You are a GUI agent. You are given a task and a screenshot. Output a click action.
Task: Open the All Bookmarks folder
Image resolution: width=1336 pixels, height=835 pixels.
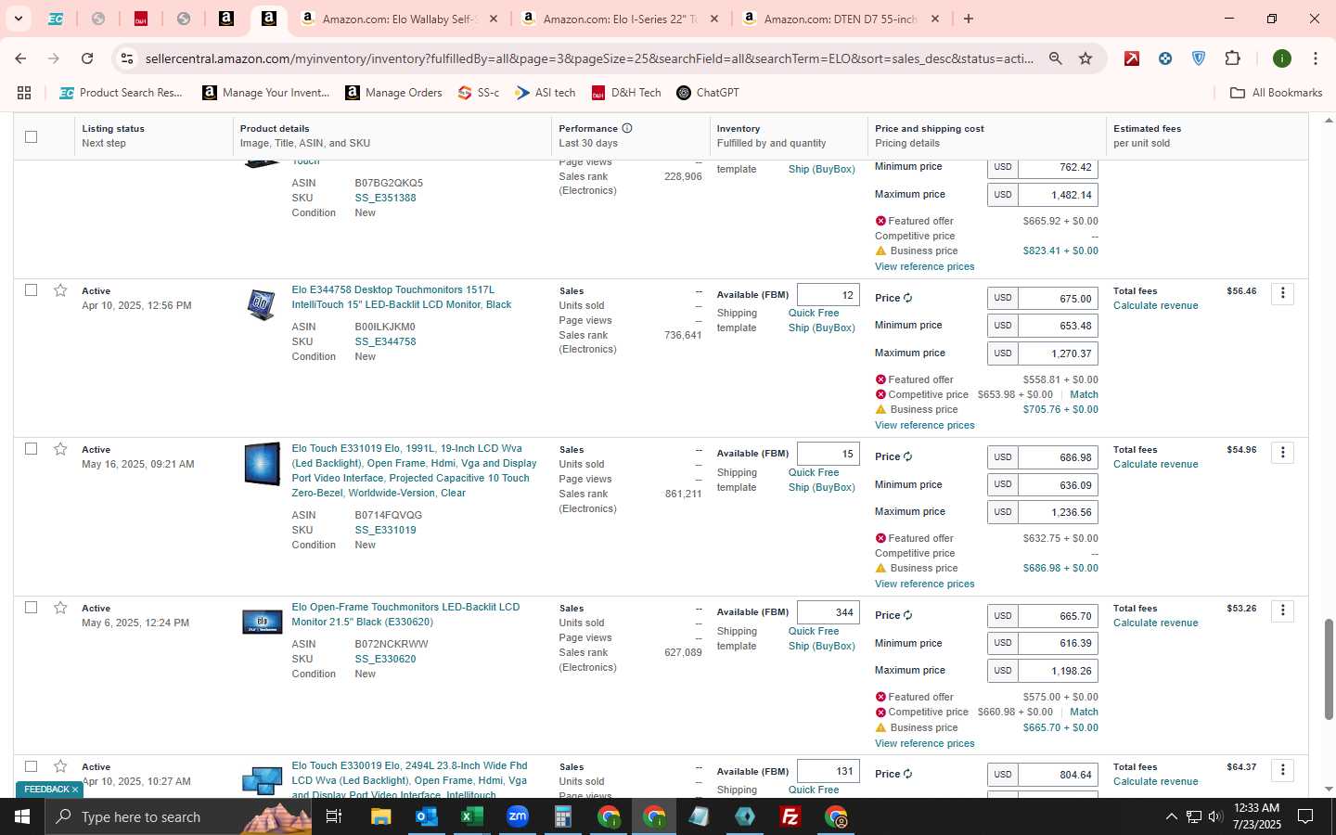click(1276, 93)
